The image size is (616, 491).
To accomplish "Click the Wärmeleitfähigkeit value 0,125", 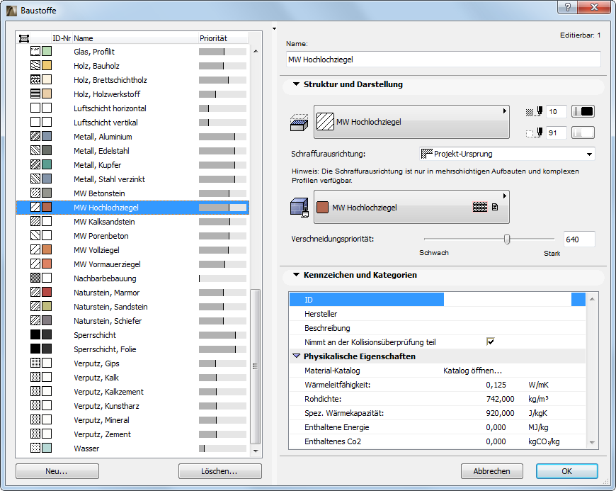I will (496, 385).
